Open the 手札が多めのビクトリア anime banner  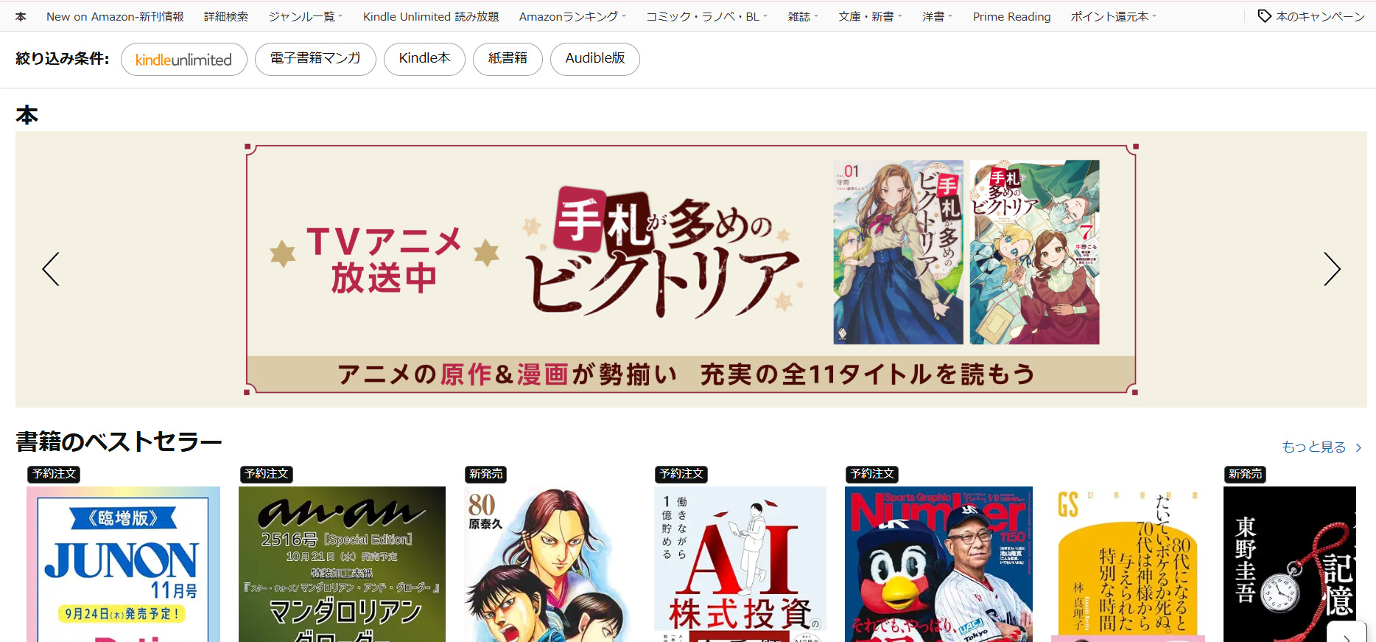pos(691,270)
